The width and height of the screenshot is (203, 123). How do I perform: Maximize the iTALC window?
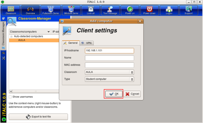(194, 2)
